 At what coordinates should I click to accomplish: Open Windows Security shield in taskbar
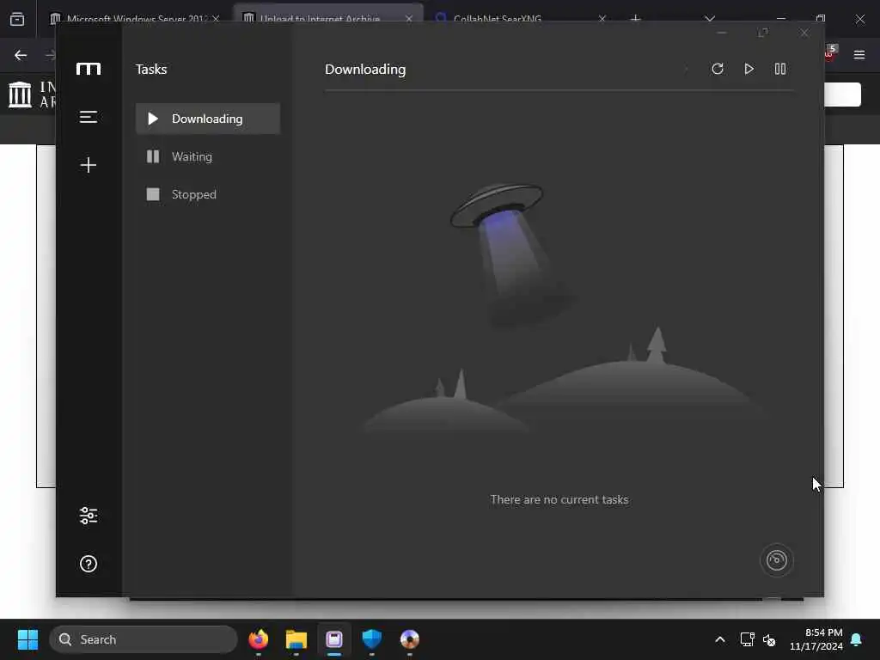pyautogui.click(x=371, y=639)
